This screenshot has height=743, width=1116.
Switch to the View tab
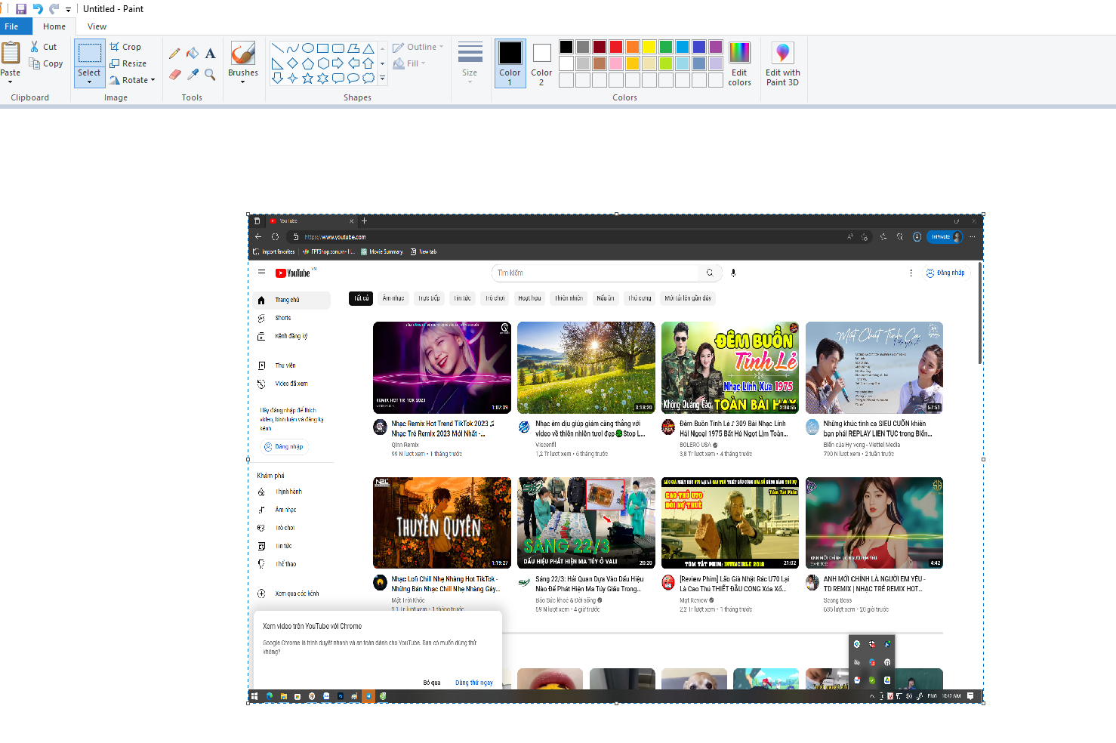97,26
